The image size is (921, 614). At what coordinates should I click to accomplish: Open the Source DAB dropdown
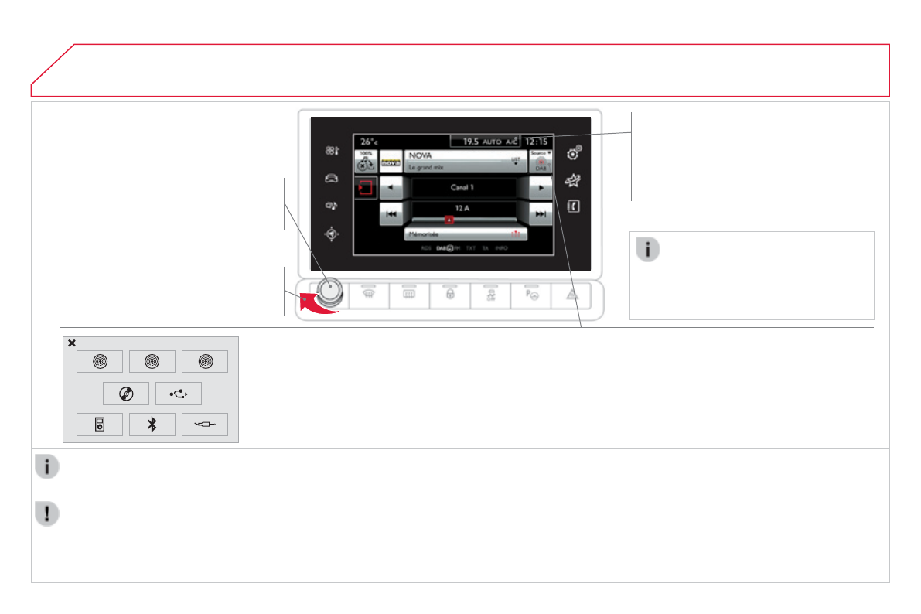click(541, 162)
